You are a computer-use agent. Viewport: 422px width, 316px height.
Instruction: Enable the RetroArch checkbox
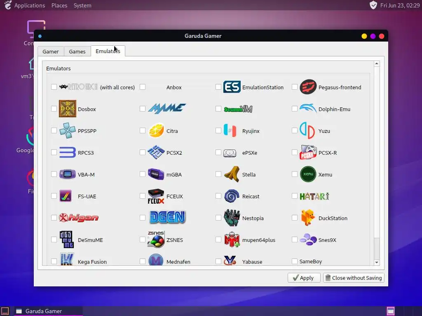pyautogui.click(x=54, y=87)
